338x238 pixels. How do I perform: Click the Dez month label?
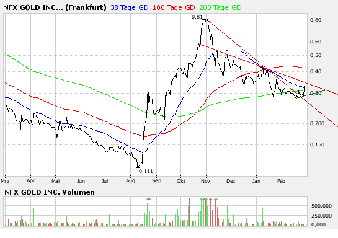pos(231,181)
